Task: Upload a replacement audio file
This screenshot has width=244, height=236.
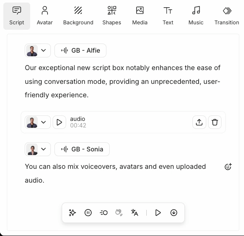Action: click(199, 122)
